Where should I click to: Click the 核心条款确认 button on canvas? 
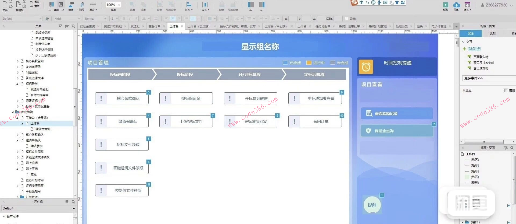click(x=122, y=98)
